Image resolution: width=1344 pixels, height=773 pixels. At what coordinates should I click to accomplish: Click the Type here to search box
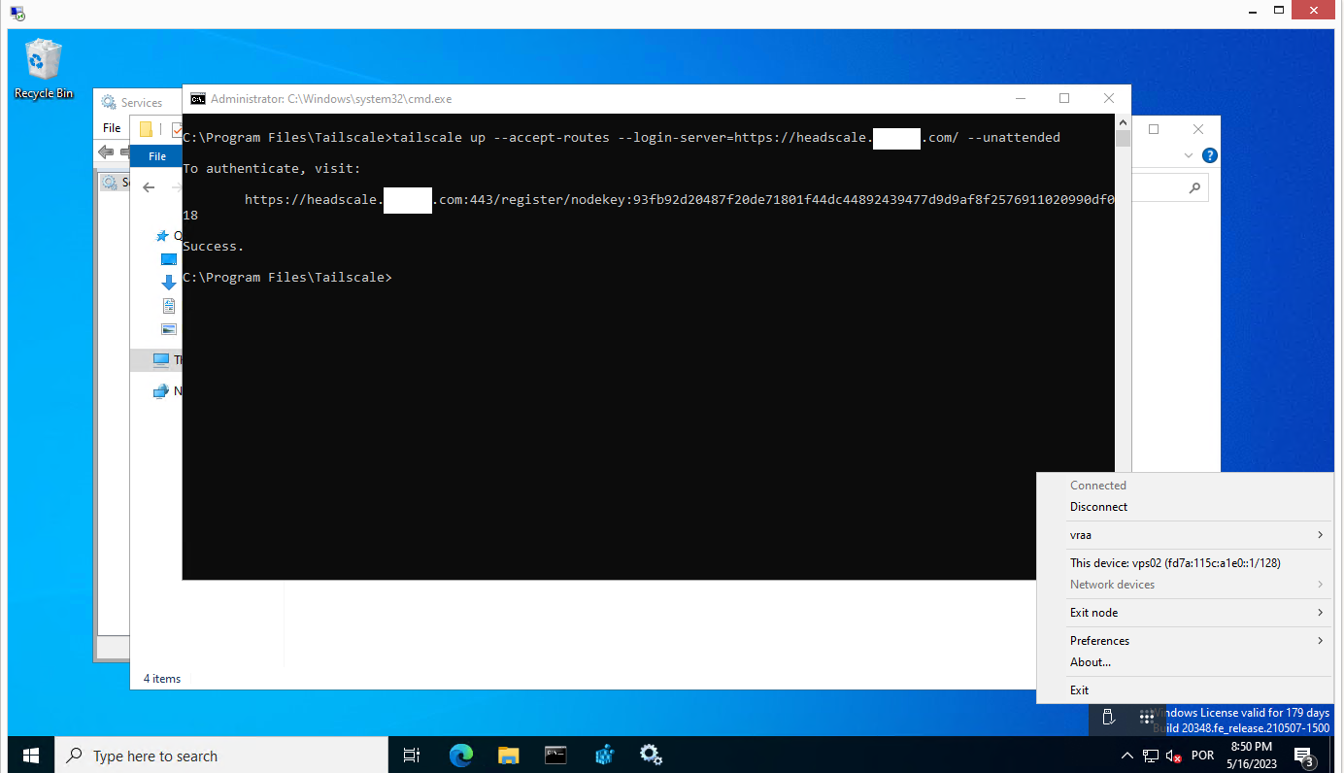194,755
